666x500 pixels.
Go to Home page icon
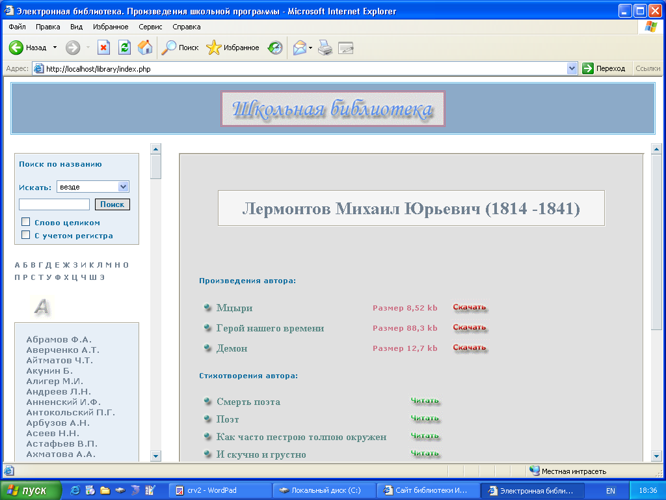[145, 48]
